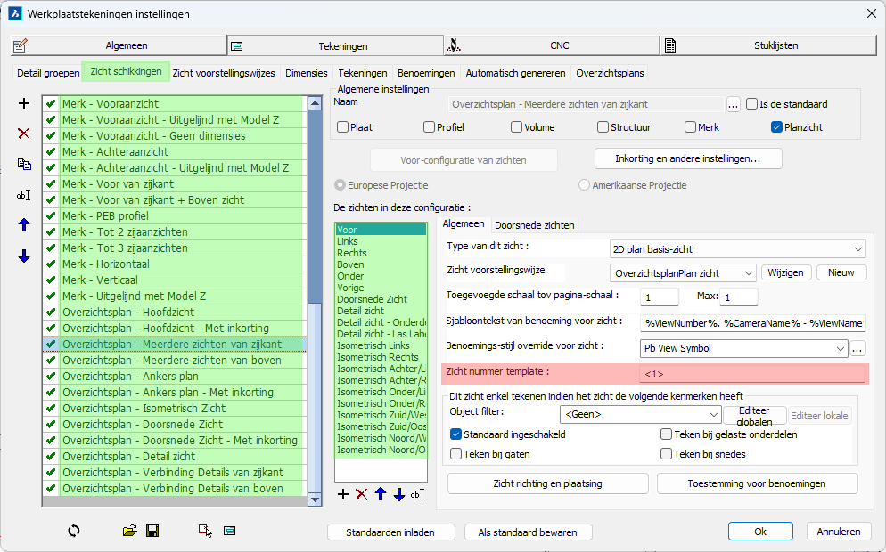This screenshot has height=552, width=886.
Task: Click the refresh icon at bottom left
Action: [74, 531]
